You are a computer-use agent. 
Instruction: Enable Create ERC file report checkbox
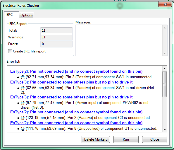coord(10,51)
